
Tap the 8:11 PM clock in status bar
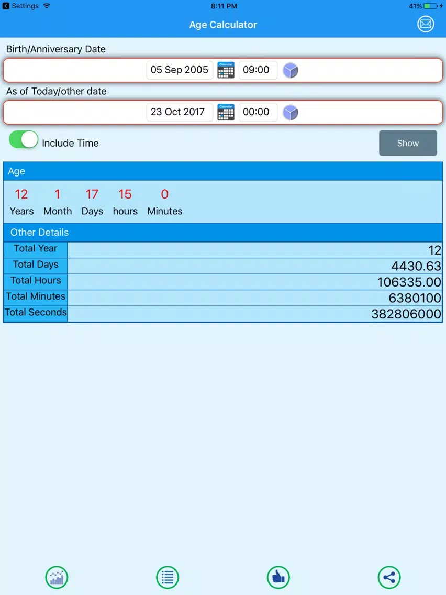(x=224, y=6)
